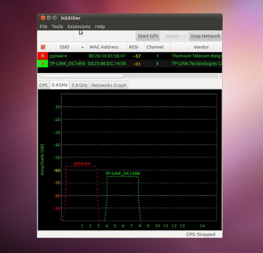Sort by the SSID column header
This screenshot has width=263, height=253.
[67, 47]
